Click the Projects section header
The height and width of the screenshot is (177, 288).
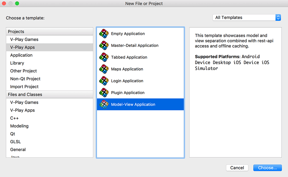pos(50,31)
